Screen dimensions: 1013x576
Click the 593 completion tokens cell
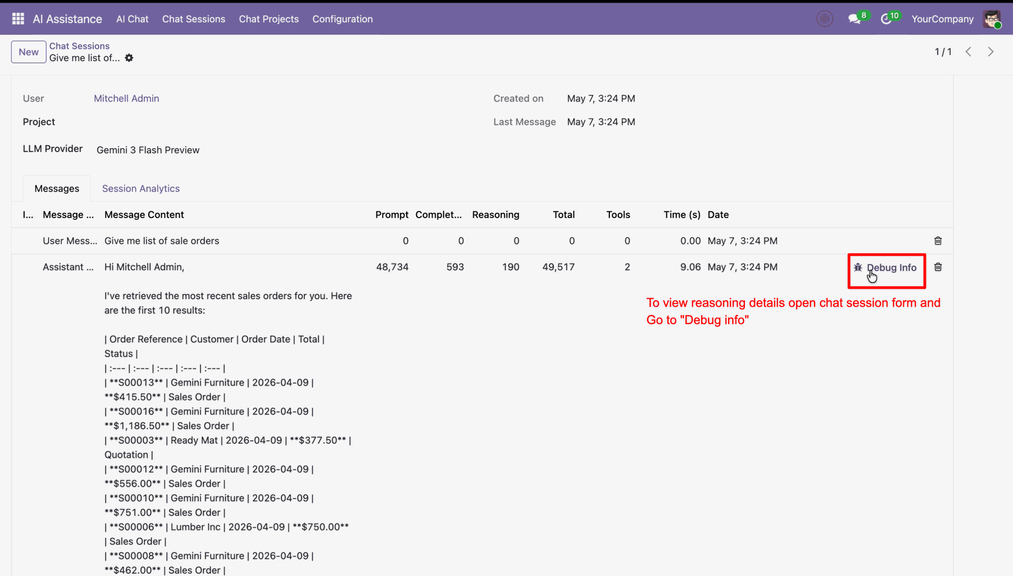[x=455, y=267]
